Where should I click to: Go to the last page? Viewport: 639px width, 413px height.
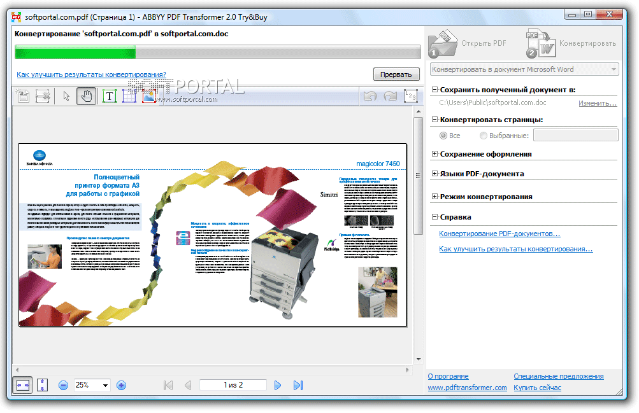point(298,386)
